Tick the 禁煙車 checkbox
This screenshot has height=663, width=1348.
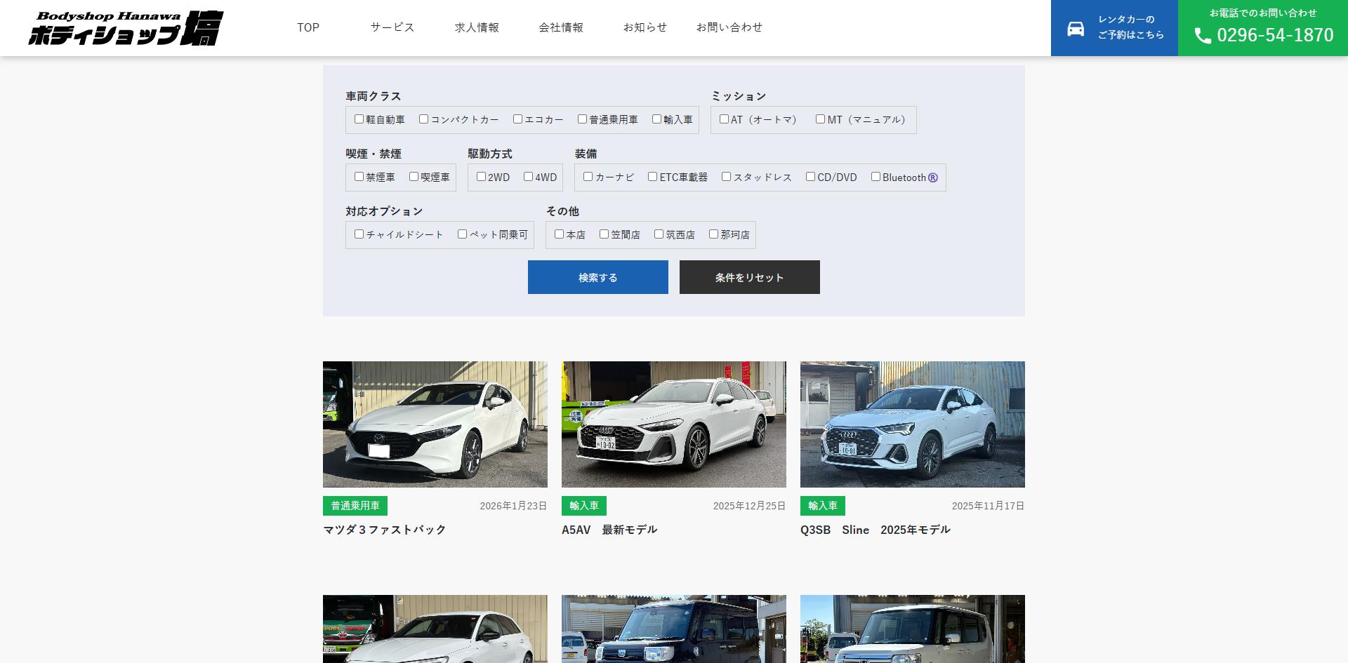pos(359,177)
